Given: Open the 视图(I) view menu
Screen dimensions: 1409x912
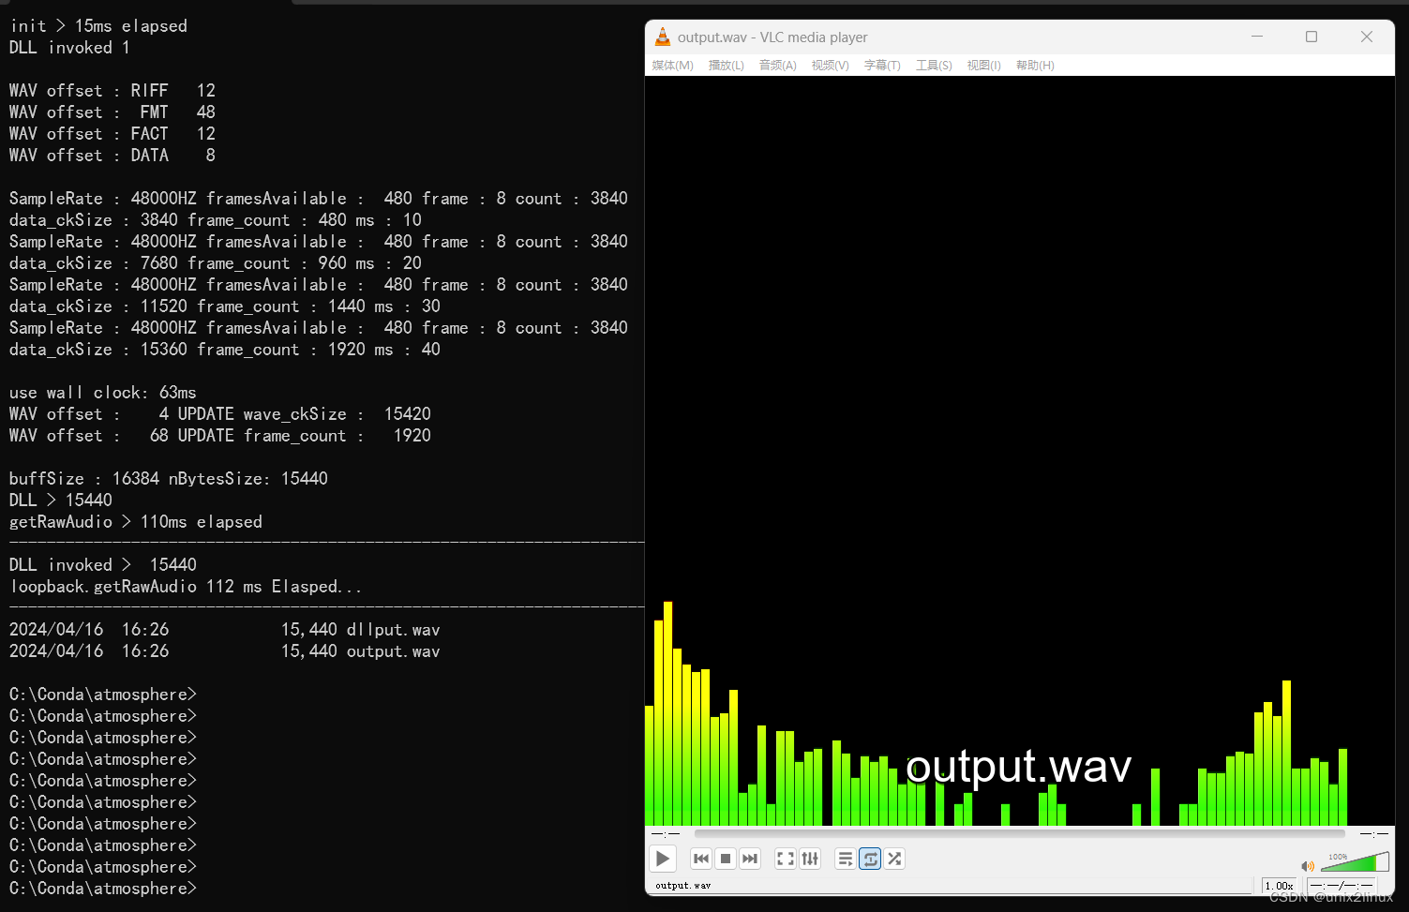Looking at the screenshot, I should (983, 65).
